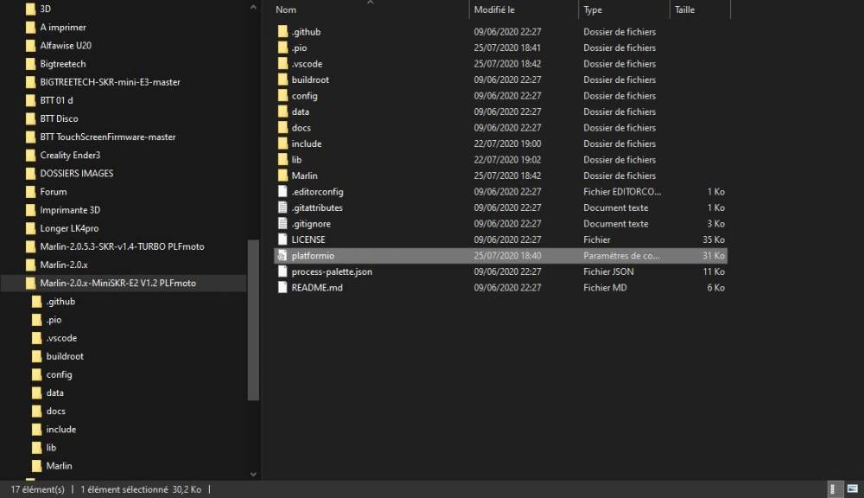Image resolution: width=864 pixels, height=498 pixels.
Task: Click the Forum folder icon in tree
Action: 31,191
